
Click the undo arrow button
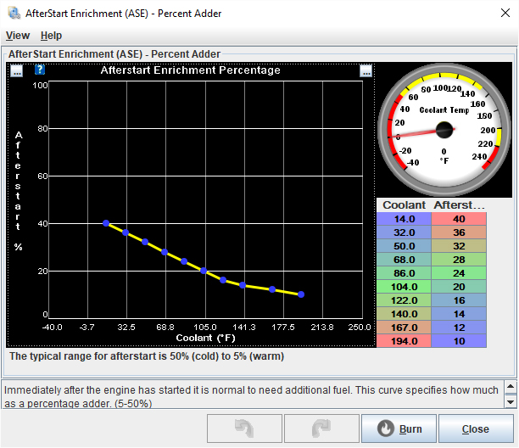[244, 428]
